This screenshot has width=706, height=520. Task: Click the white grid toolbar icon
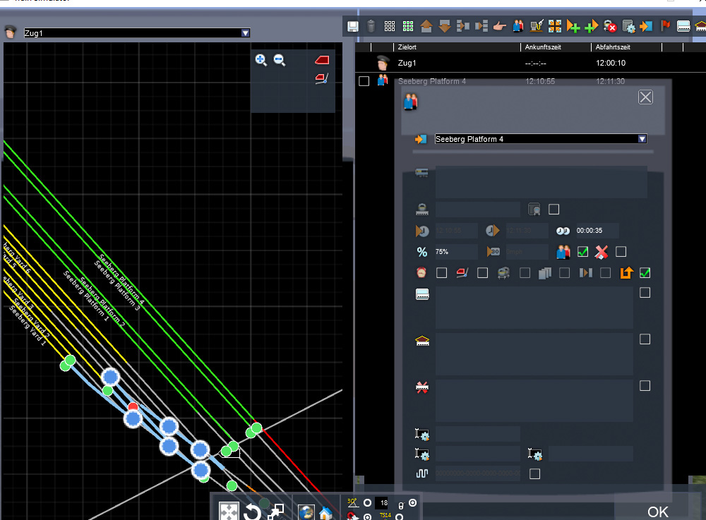pyautogui.click(x=390, y=27)
